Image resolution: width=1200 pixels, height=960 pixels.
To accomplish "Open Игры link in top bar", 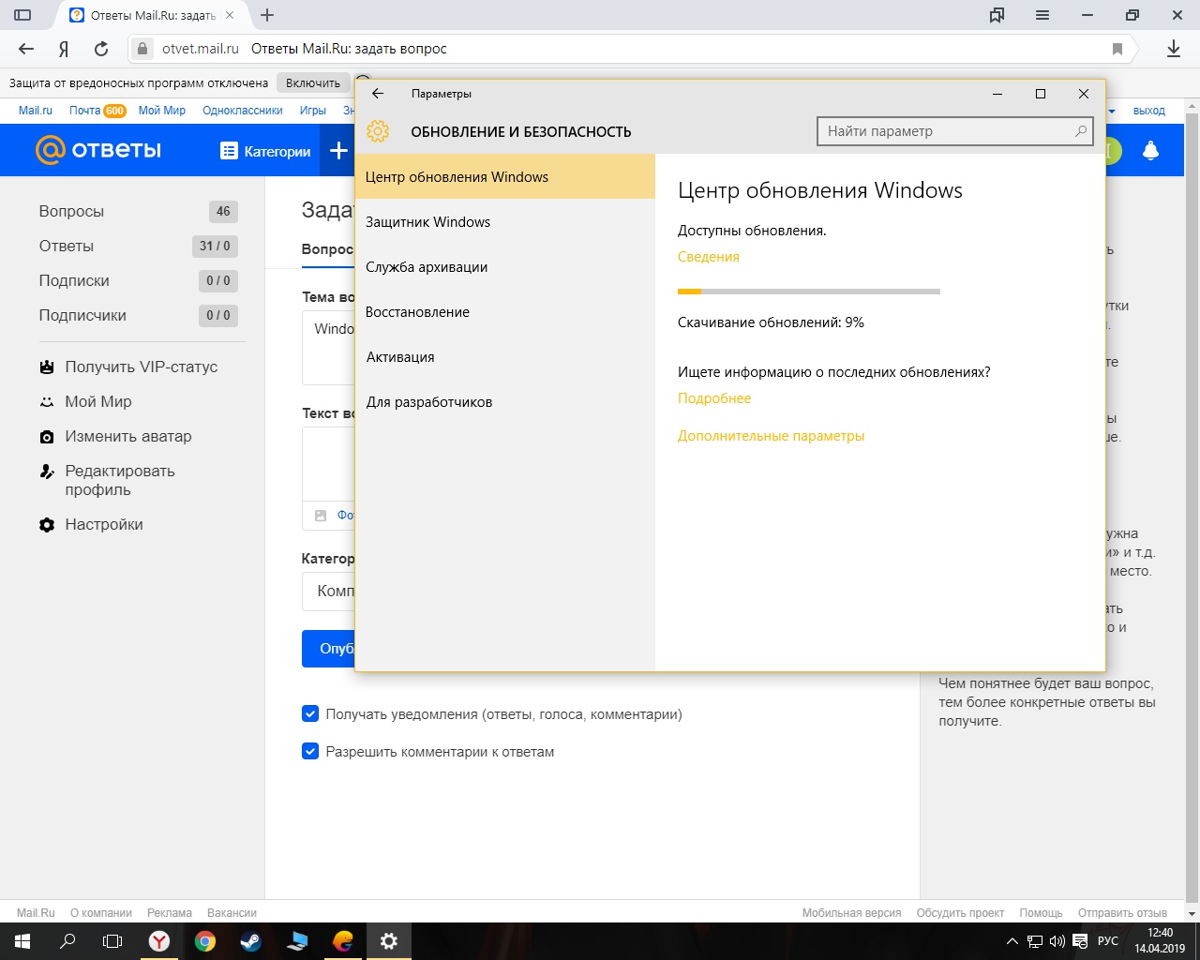I will tap(312, 111).
